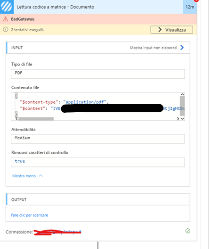Open the redacted Connessione link
Viewport: 212px width, 249px height.
point(57,232)
